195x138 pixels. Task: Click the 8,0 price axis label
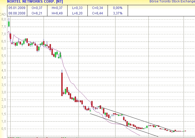(3, 19)
